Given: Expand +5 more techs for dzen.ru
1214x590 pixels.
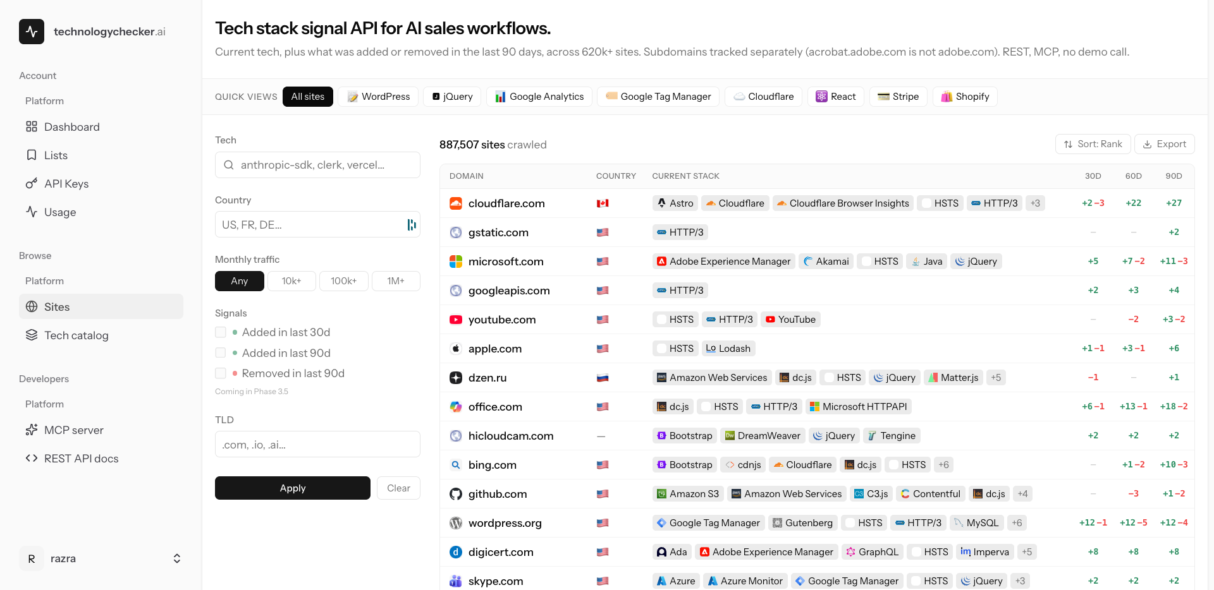Looking at the screenshot, I should [996, 378].
